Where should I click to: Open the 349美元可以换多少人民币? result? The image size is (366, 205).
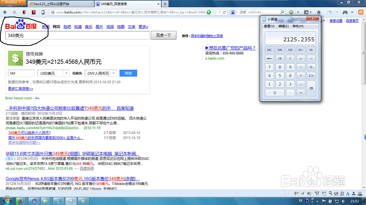point(29,133)
